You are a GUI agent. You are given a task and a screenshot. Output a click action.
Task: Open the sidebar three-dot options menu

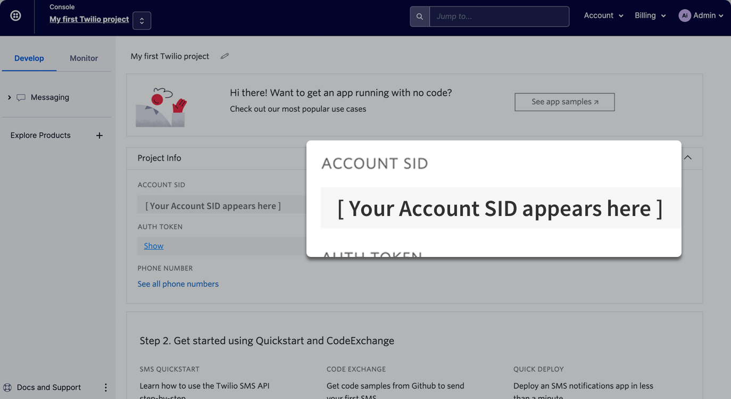[105, 387]
